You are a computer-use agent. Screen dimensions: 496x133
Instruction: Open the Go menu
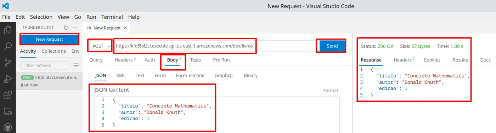pos(78,17)
